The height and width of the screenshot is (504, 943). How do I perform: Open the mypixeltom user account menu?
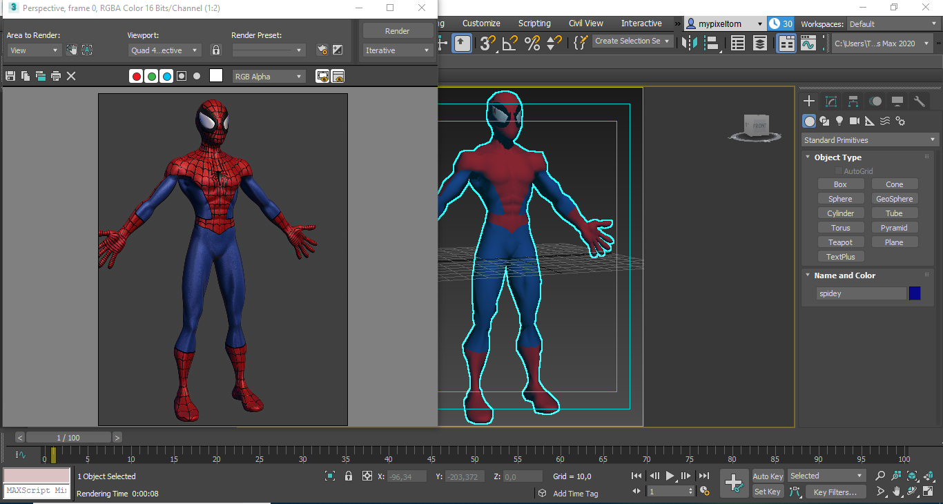pos(725,24)
